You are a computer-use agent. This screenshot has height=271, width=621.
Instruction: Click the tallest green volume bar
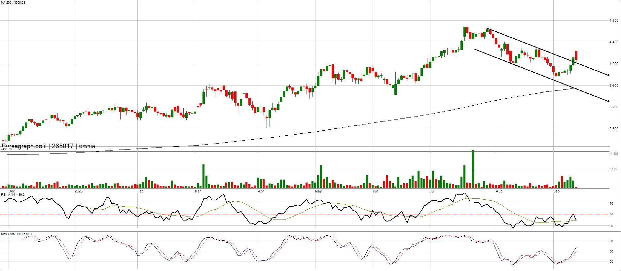click(473, 169)
